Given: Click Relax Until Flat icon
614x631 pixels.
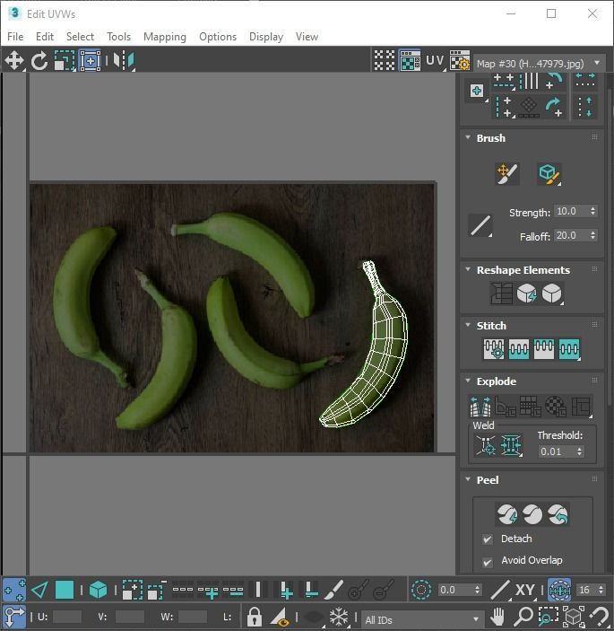Looking at the screenshot, I should (x=526, y=294).
